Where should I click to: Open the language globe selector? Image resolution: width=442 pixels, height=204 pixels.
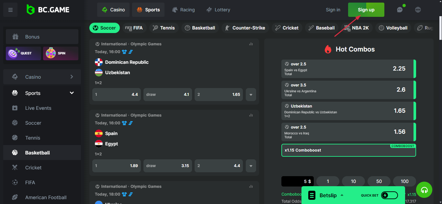(x=418, y=10)
